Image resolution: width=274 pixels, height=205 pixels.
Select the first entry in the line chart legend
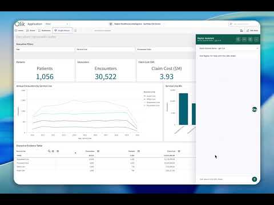pos(150,96)
